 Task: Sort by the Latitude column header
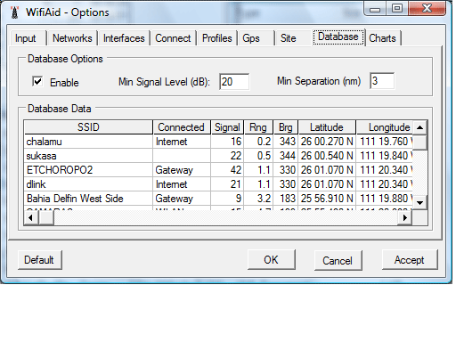(x=327, y=127)
